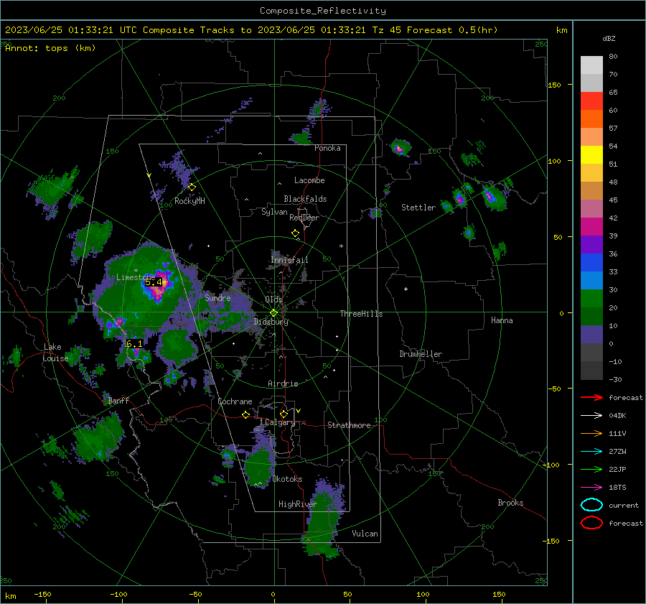This screenshot has height=604, width=646.
Task: Click the red forecast arrow in legend
Action: 591,397
